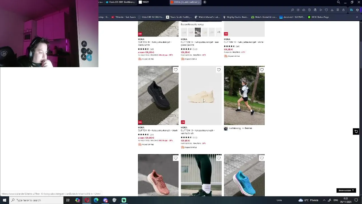Bookmark page with heart toolbar icon
Viewport: 362px width, 204px height.
[326, 10]
